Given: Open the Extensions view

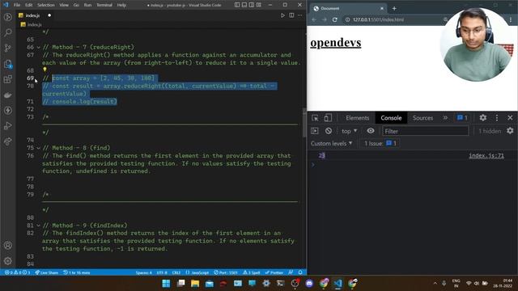Looking at the screenshot, I should pyautogui.click(x=7, y=79).
